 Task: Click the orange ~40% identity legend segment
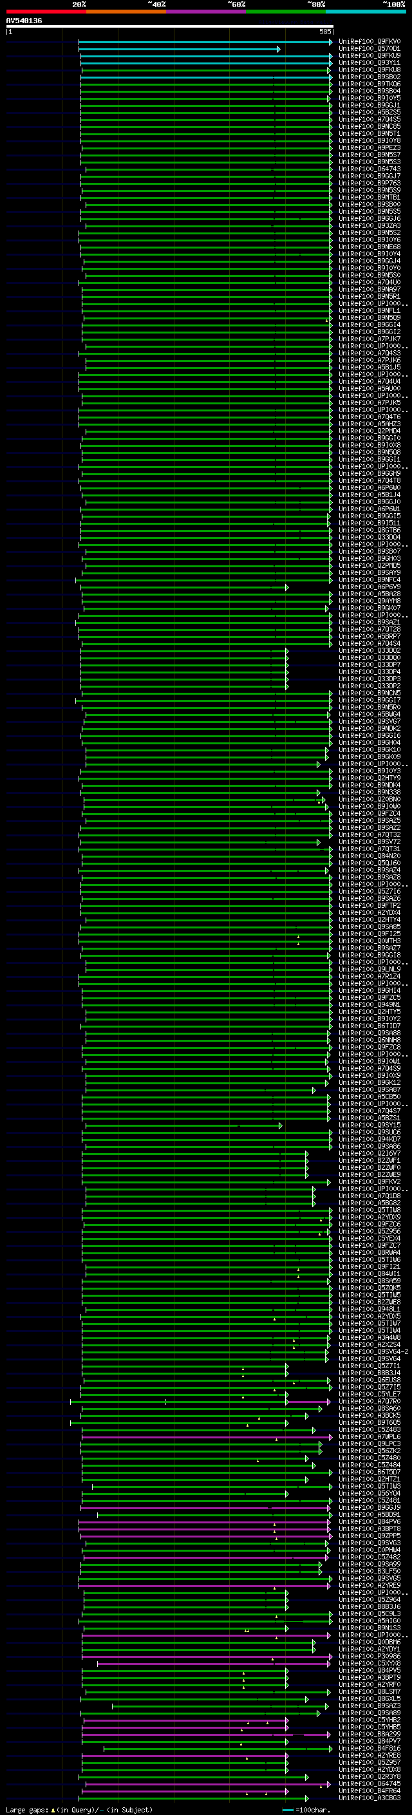click(x=126, y=12)
